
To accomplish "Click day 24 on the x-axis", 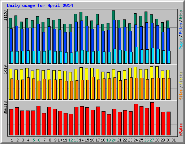I will click(x=135, y=140).
